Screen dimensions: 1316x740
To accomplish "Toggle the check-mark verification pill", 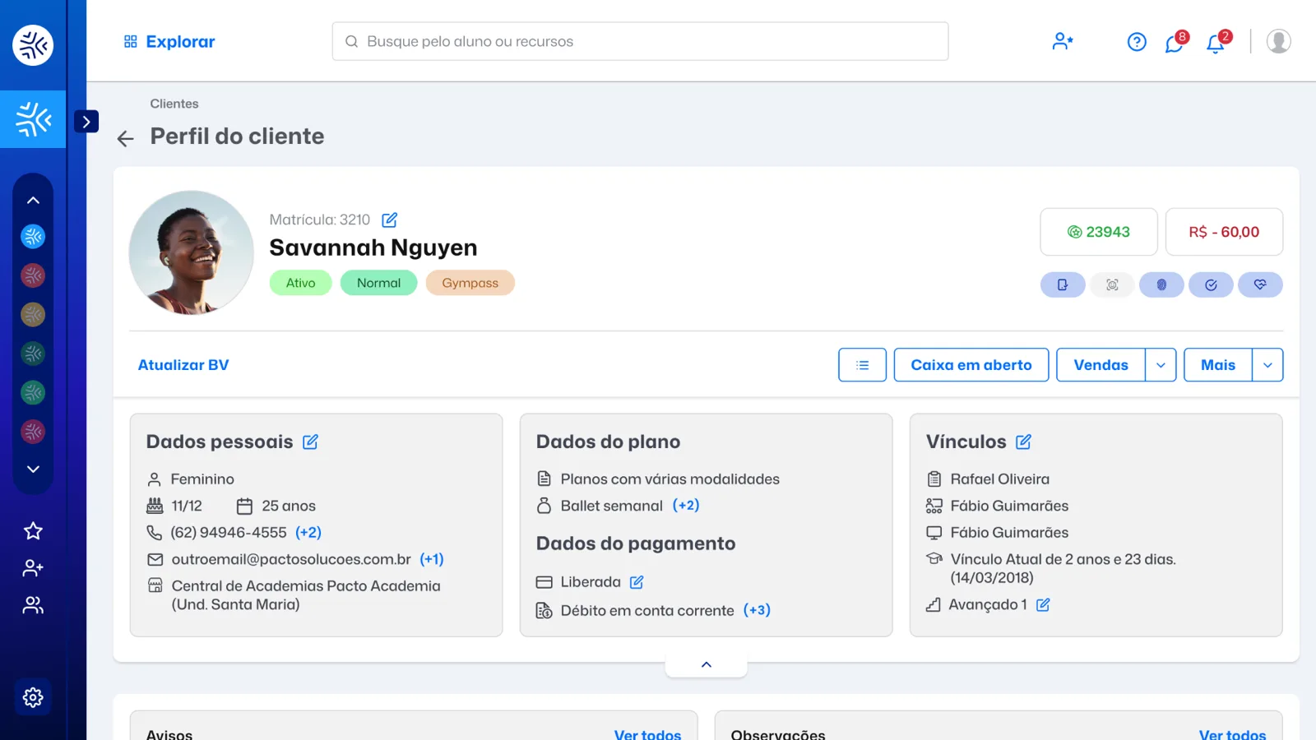I will pyautogui.click(x=1211, y=284).
